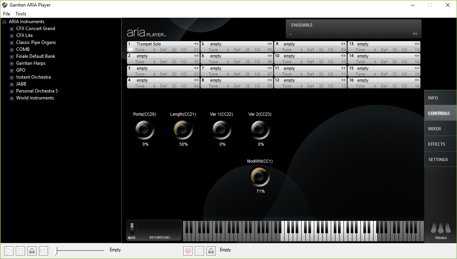Expand the Classic Pipe Organs library
This screenshot has height=259, width=457.
[x=12, y=43]
